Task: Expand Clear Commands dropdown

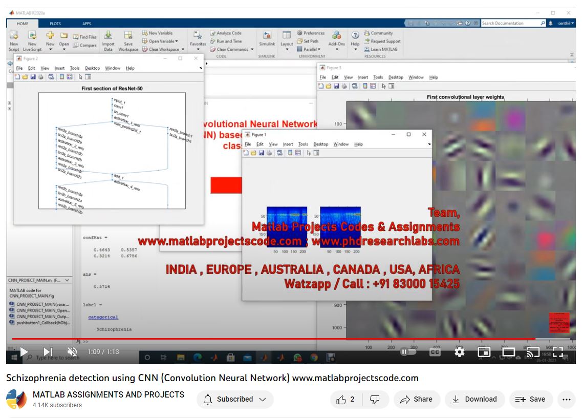Action: 232,49
